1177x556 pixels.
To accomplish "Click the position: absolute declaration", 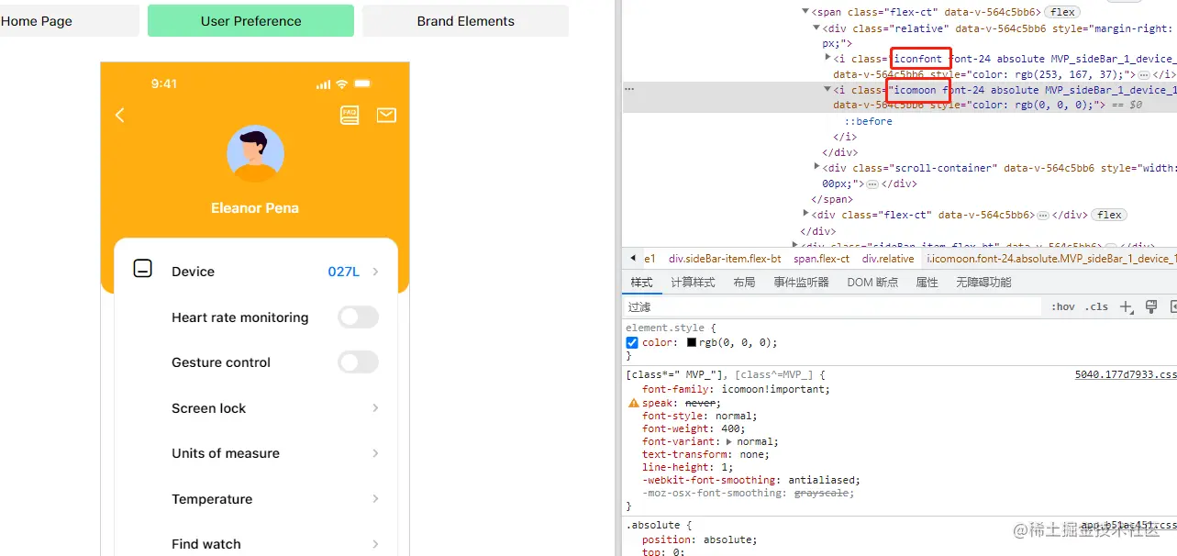I will pos(698,539).
